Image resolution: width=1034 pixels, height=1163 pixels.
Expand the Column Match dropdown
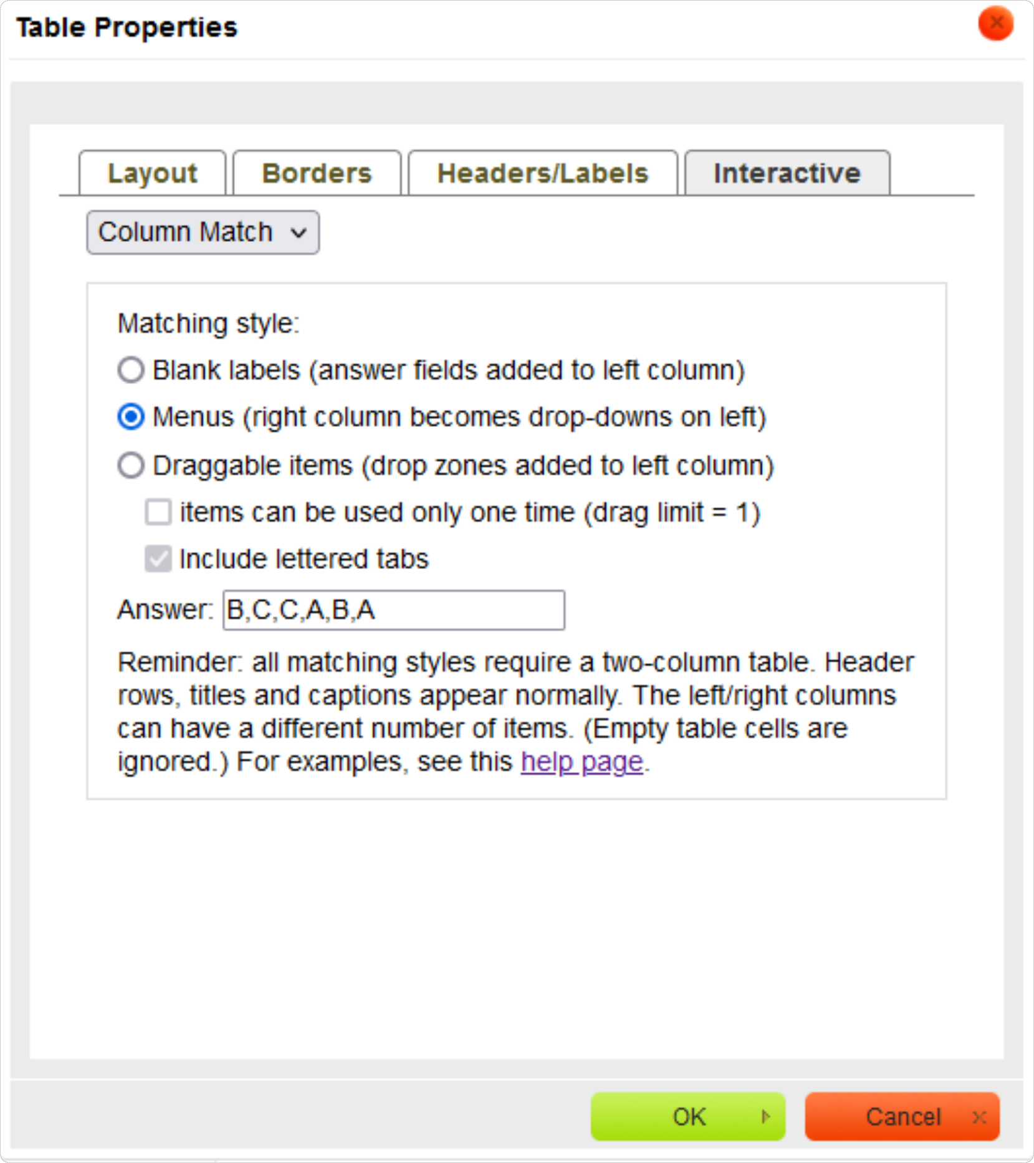[x=203, y=232]
